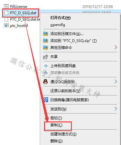This screenshot has height=145, width=121.
Task: Click the ptc_hostid file icon
Action: pyautogui.click(x=6, y=25)
